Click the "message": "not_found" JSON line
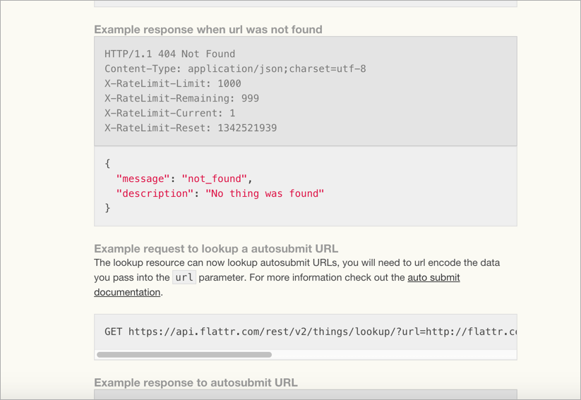The height and width of the screenshot is (400, 581). [184, 179]
